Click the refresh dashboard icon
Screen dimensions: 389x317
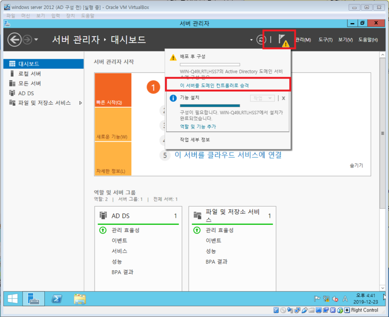pos(261,39)
